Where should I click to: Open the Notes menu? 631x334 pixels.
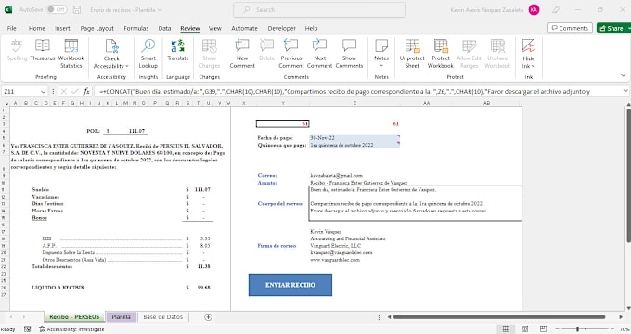click(381, 54)
